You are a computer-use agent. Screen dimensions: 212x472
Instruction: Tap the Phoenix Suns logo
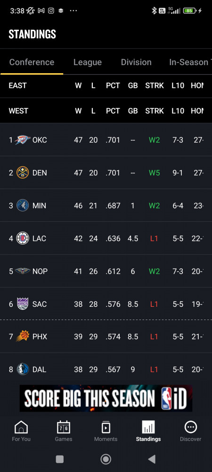coord(23,336)
